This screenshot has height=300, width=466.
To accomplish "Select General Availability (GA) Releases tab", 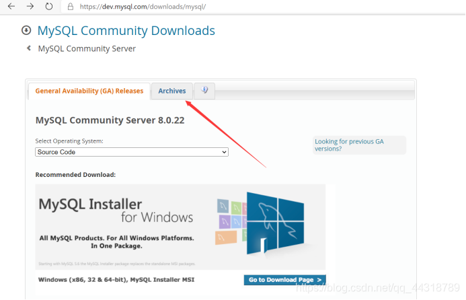I will (89, 91).
